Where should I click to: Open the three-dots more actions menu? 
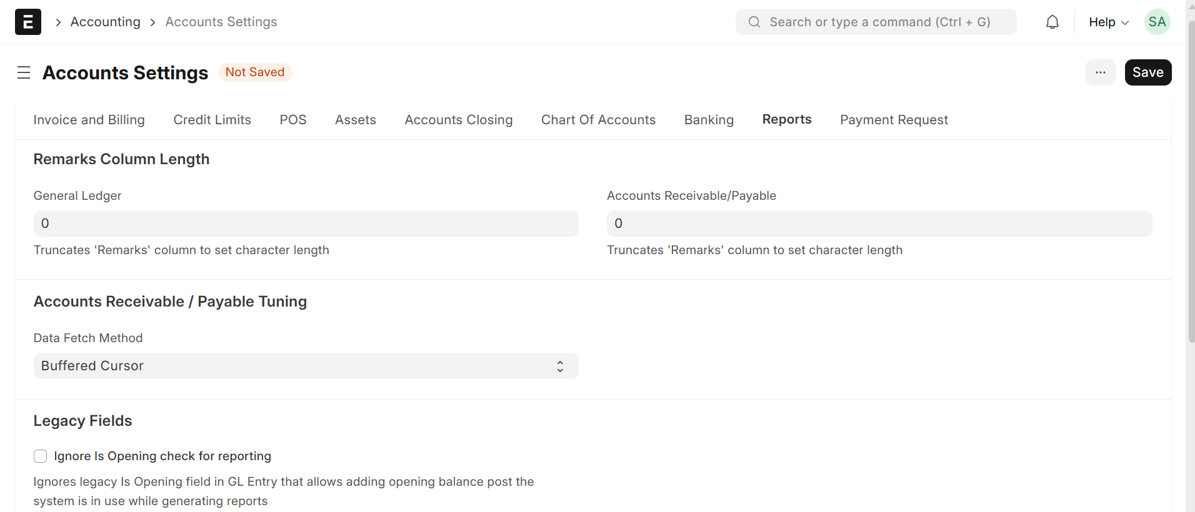pyautogui.click(x=1100, y=72)
